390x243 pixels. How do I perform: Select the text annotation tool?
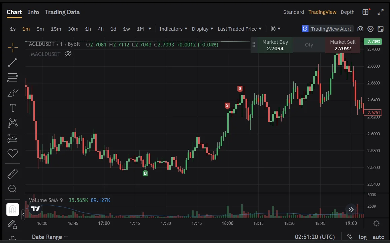point(13,108)
